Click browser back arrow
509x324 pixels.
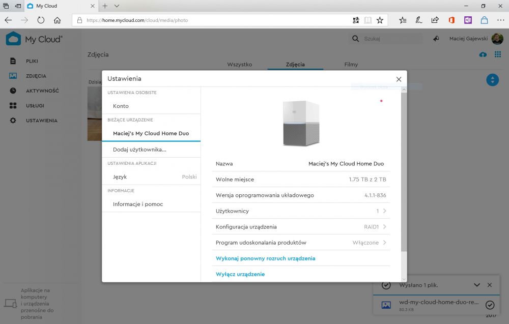click(x=8, y=20)
